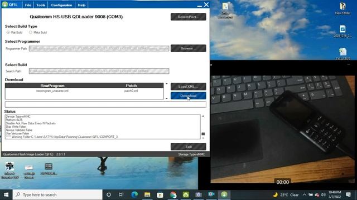The image size is (357, 200).
Task: Click the Cortana circle icon
Action: [x=109, y=194]
